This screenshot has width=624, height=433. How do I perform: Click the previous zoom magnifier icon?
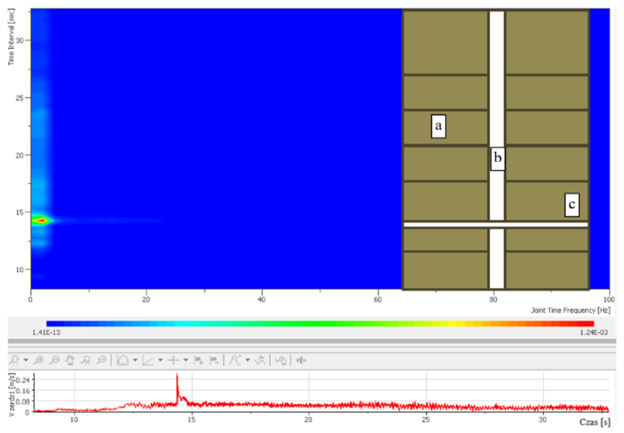[x=101, y=360]
